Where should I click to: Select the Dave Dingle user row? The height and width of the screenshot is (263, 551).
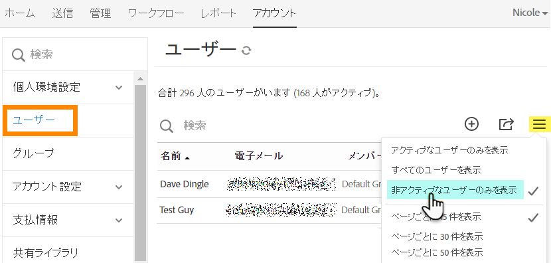coord(270,184)
